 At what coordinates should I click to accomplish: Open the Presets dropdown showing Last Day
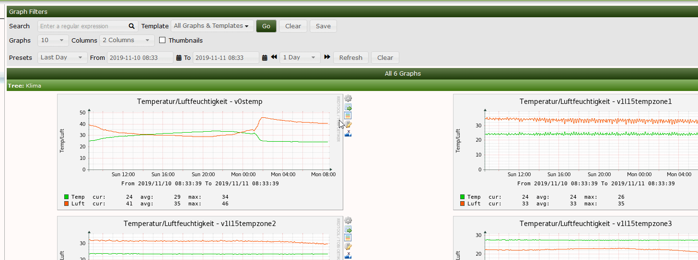[63, 57]
